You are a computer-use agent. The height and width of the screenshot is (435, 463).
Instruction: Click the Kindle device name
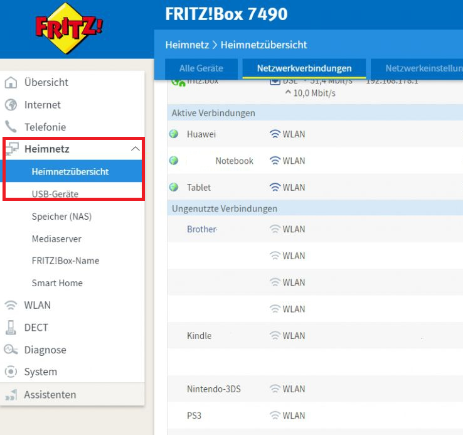[200, 335]
